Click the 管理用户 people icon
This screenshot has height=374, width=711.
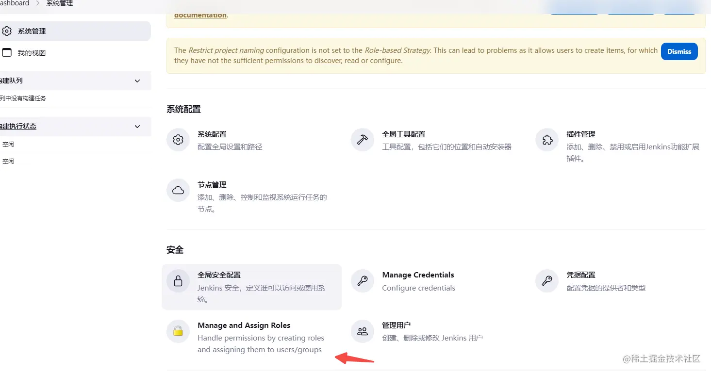(x=363, y=331)
